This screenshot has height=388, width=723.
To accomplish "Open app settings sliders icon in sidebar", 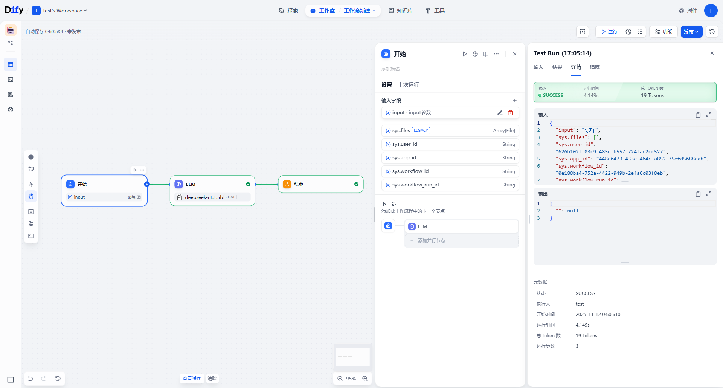I will 11,43.
